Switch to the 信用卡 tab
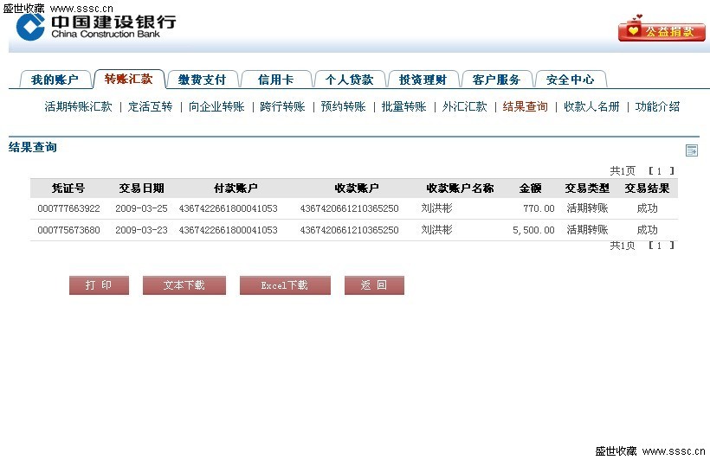 (x=275, y=80)
